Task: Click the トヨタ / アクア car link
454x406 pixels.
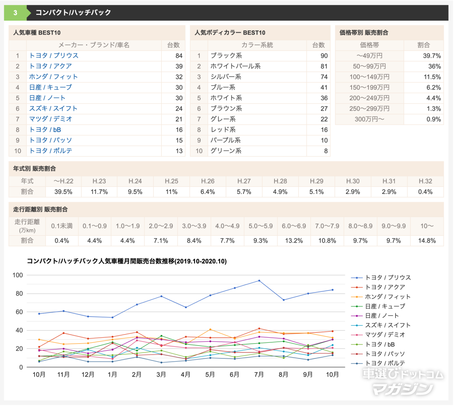Action: [50, 66]
